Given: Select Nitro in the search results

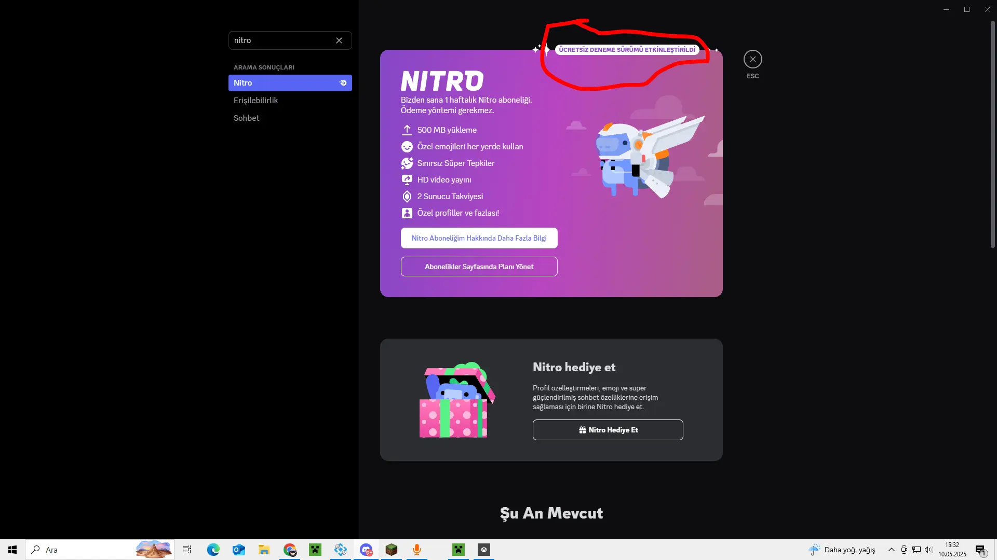Looking at the screenshot, I should click(290, 83).
